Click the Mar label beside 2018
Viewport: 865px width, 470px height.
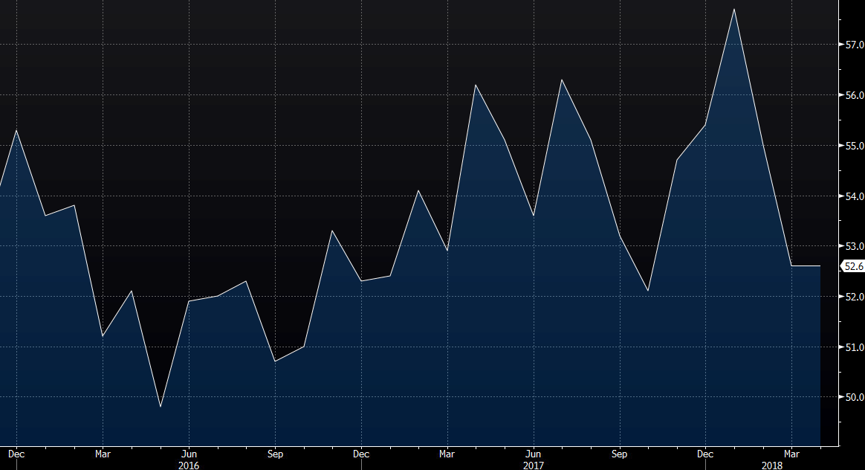tap(791, 454)
